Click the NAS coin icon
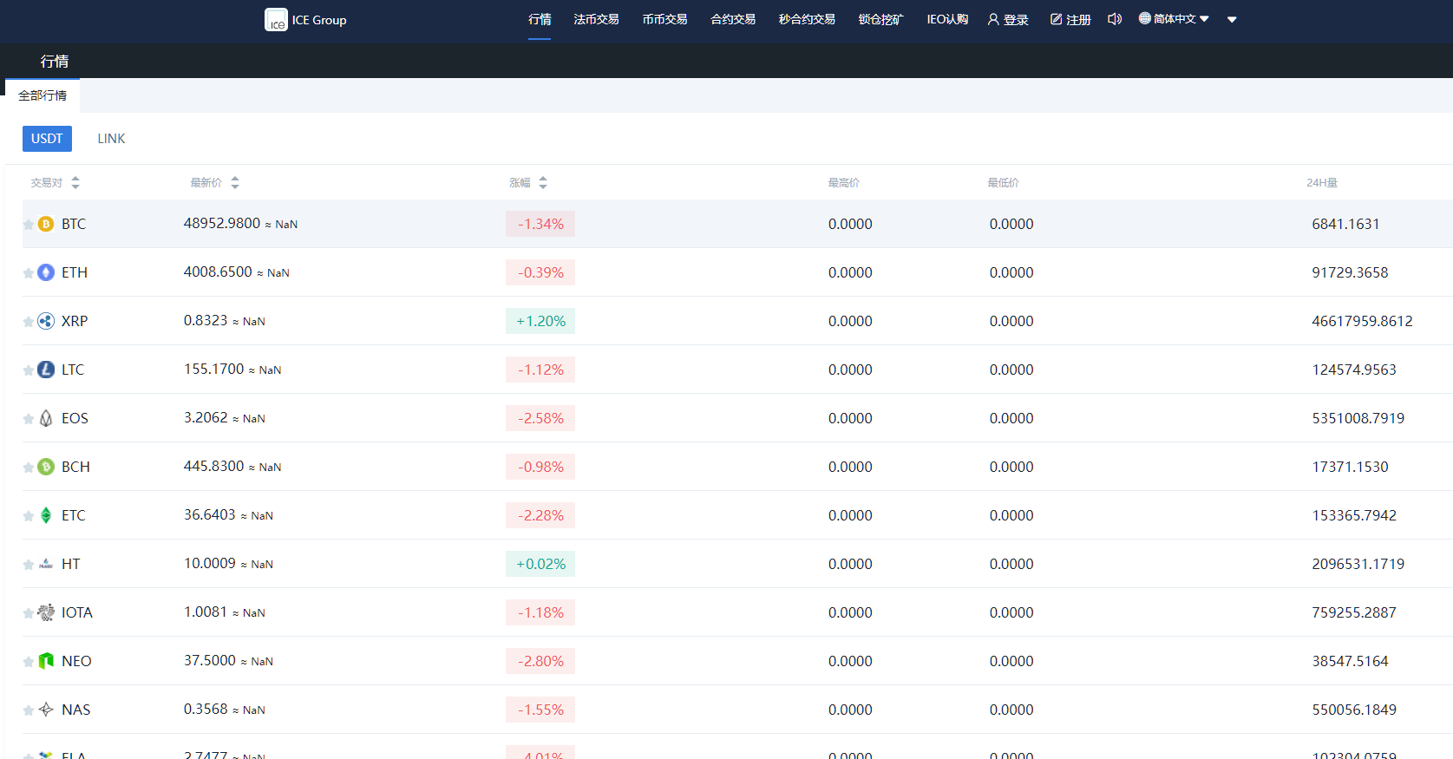This screenshot has height=759, width=1453. coord(46,710)
